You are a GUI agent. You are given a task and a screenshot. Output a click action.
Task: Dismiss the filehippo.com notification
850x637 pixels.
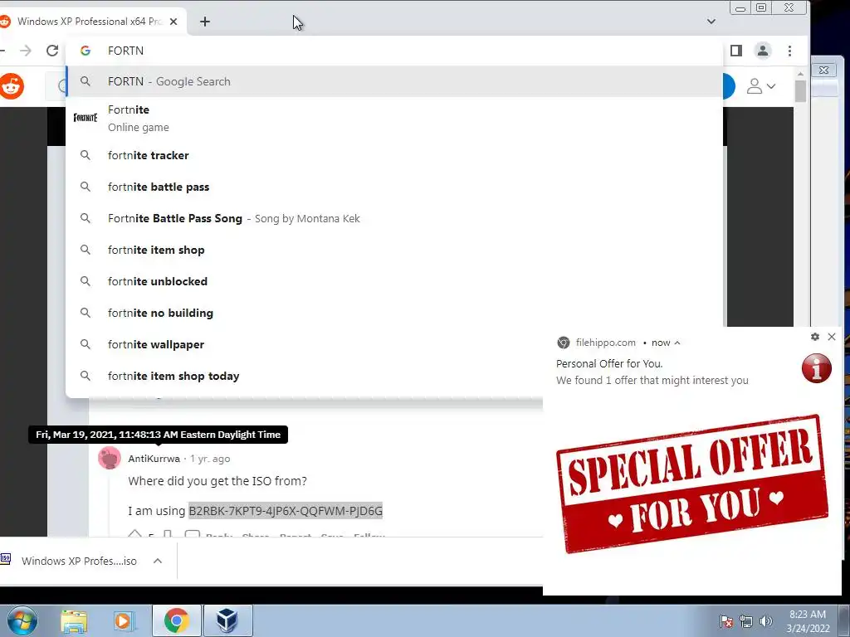point(832,337)
